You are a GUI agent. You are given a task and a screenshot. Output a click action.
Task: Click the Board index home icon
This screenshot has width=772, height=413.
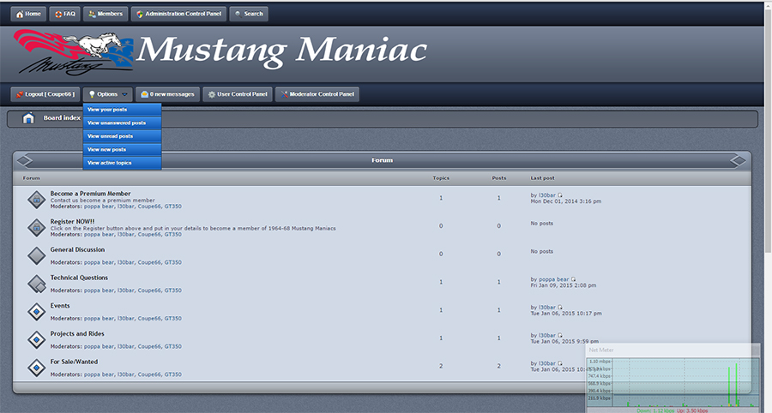[x=28, y=118]
